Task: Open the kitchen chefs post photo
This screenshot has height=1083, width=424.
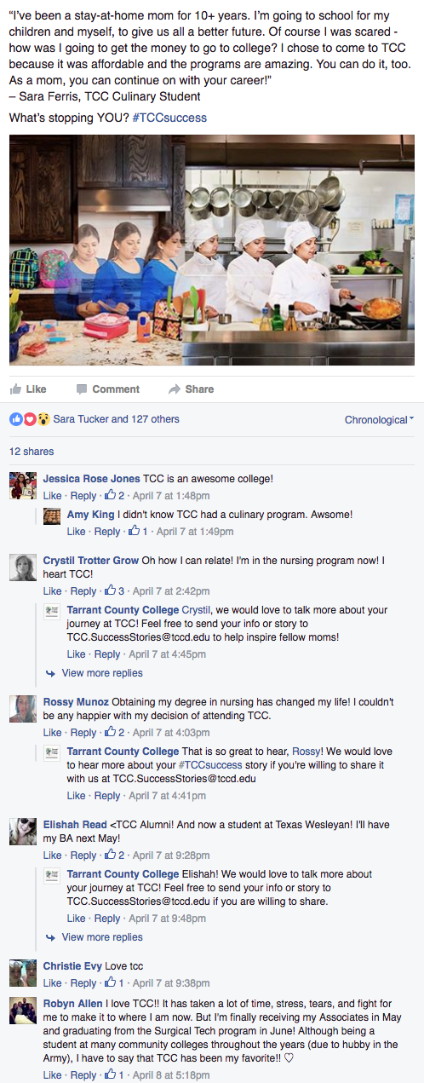Action: pos(212,249)
